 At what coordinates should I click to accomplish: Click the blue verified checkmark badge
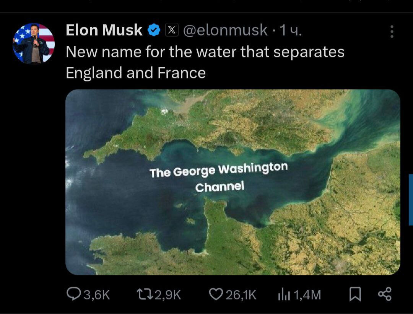tap(153, 30)
